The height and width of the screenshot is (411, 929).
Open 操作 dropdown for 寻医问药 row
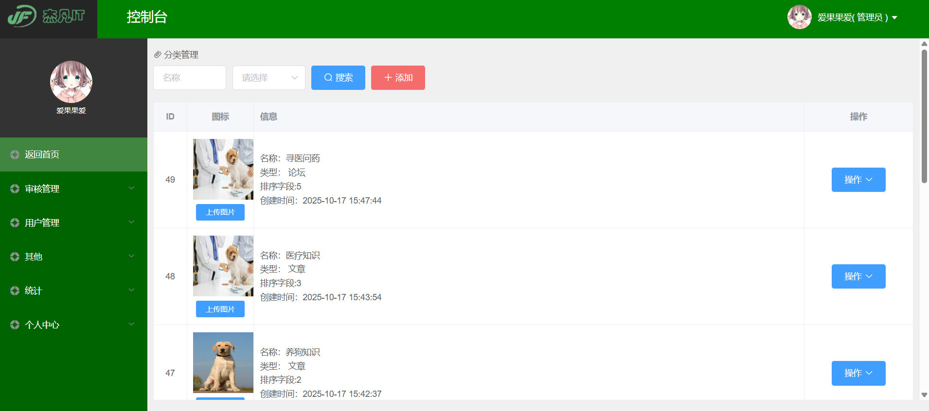click(x=858, y=180)
